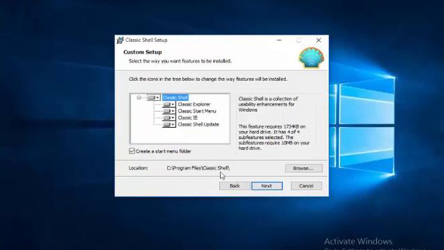Image resolution: width=444 pixels, height=250 pixels.
Task: Toggle the Create a start menu folder checkbox
Action: click(x=132, y=151)
